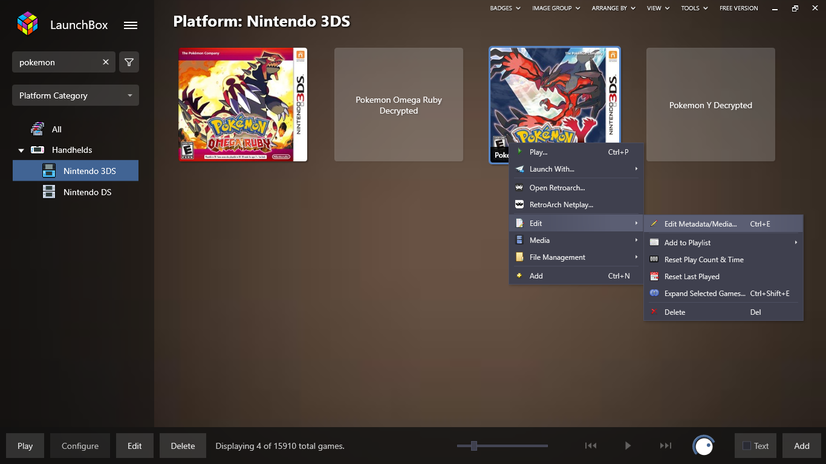This screenshot has height=464, width=826.
Task: Choose Expand Selected Games... entry
Action: [723, 294]
